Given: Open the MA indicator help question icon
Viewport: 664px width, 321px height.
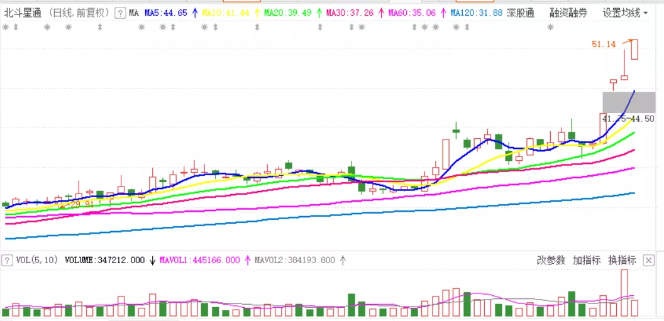Looking at the screenshot, I should tap(121, 13).
